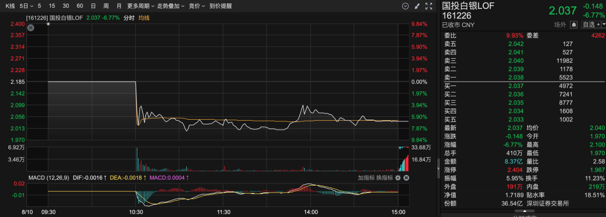Click buy-five 买五 price 2.033
This screenshot has width=606, height=217.
click(x=516, y=120)
